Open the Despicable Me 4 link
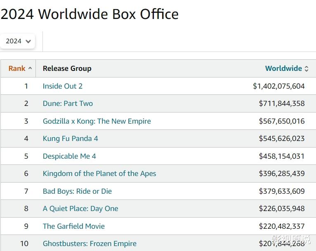 click(69, 156)
